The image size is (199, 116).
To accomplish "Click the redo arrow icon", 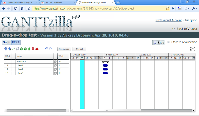I will point(51,49).
